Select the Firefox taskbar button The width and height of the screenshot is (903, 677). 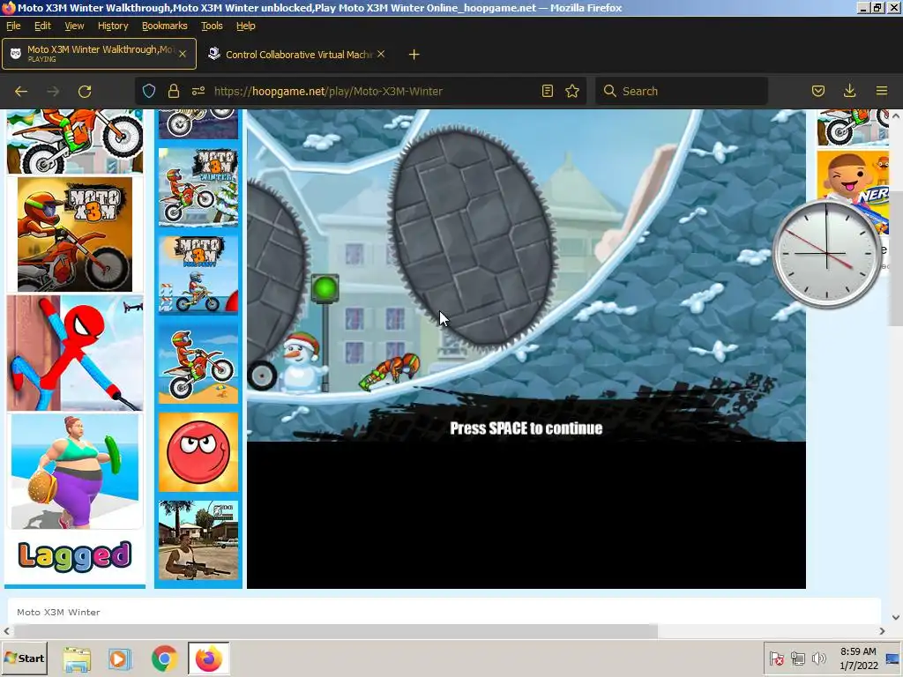tap(208, 658)
